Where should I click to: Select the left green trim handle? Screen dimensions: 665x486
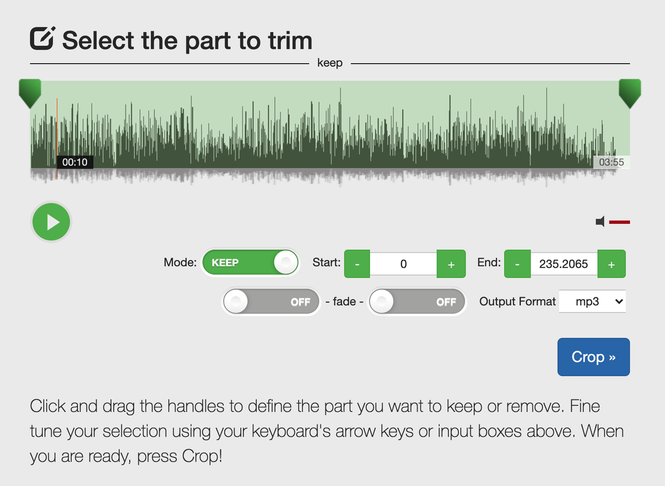tap(30, 94)
